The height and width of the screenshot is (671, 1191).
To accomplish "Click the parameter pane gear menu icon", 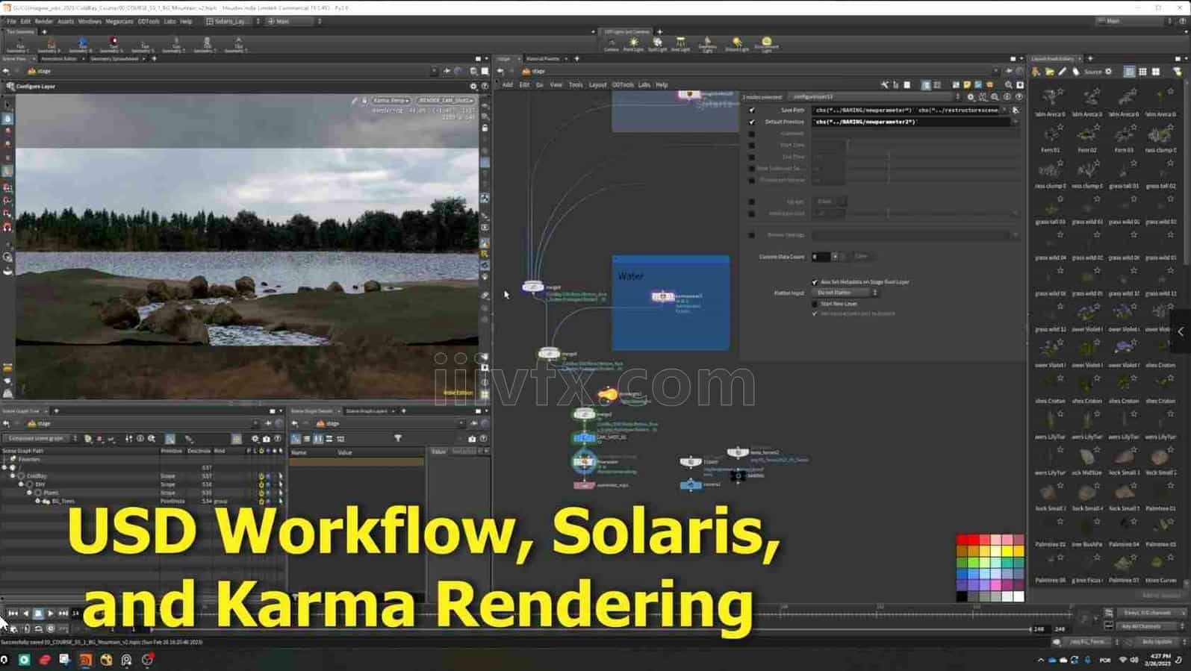I will pos(971,97).
